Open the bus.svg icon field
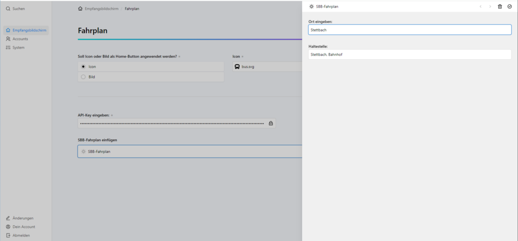518x241 pixels. (x=267, y=66)
